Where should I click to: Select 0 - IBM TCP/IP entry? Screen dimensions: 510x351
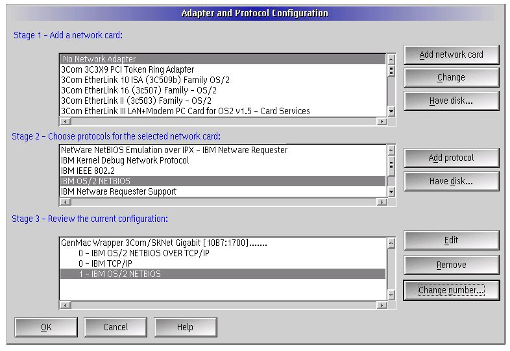coord(223,264)
